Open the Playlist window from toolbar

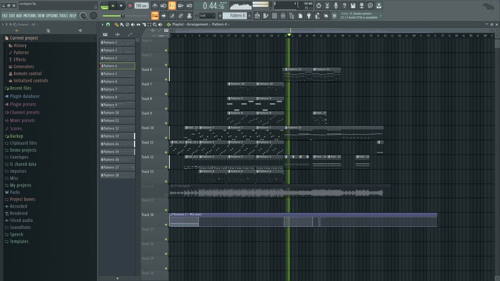(257, 16)
